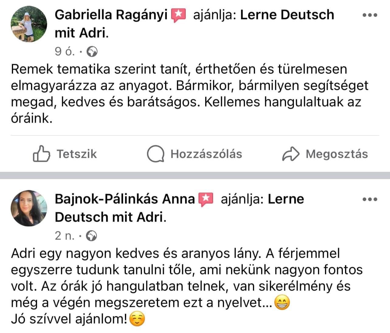Open Bajnok-Pálinkás Anna's profile picture
Screen dimensions: 390x333
point(29,208)
